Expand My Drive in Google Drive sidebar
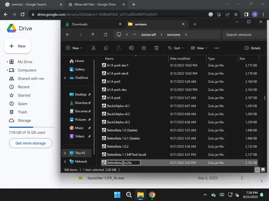This screenshot has height=201, width=269. 7,62
